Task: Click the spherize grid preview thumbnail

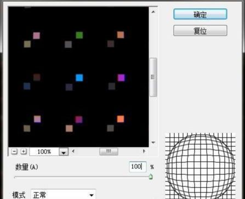Action: pyautogui.click(x=200, y=166)
